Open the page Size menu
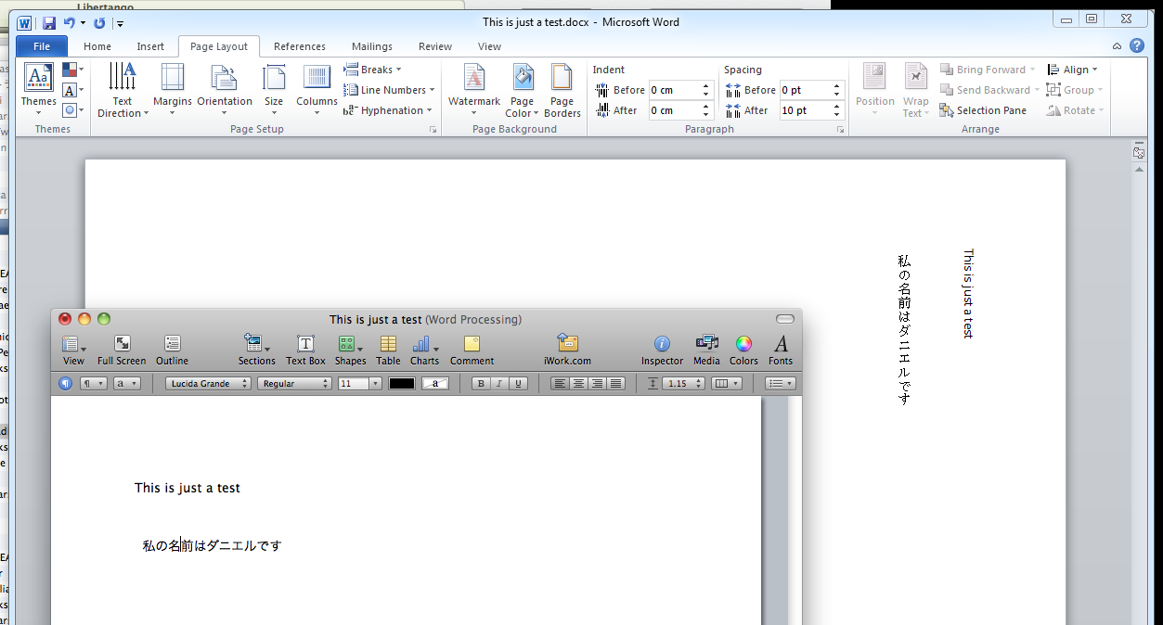1163x625 pixels. (x=274, y=90)
